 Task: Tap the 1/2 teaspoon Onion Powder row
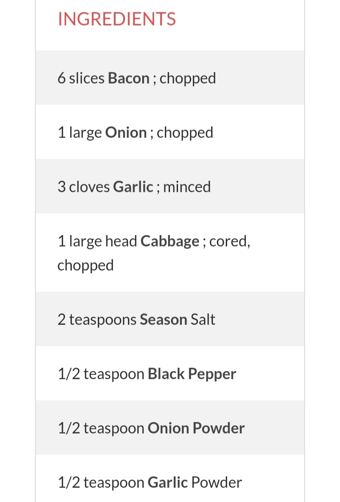click(x=170, y=427)
